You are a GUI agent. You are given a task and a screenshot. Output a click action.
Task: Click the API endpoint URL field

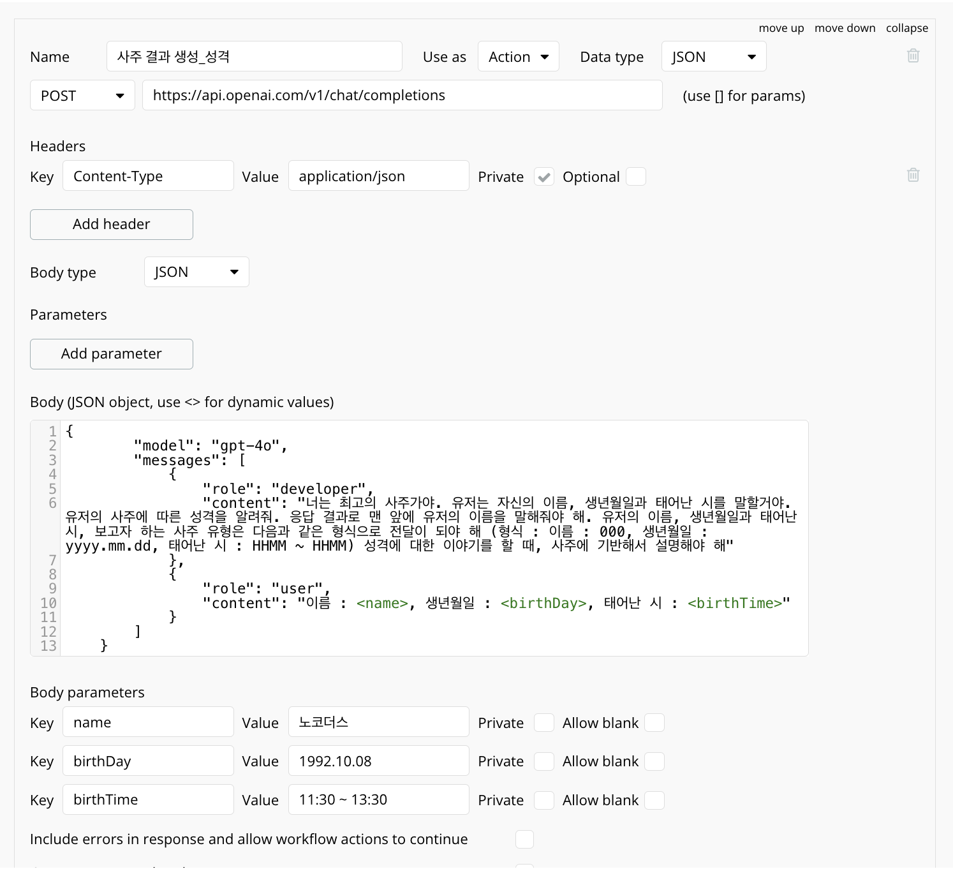[x=402, y=96]
